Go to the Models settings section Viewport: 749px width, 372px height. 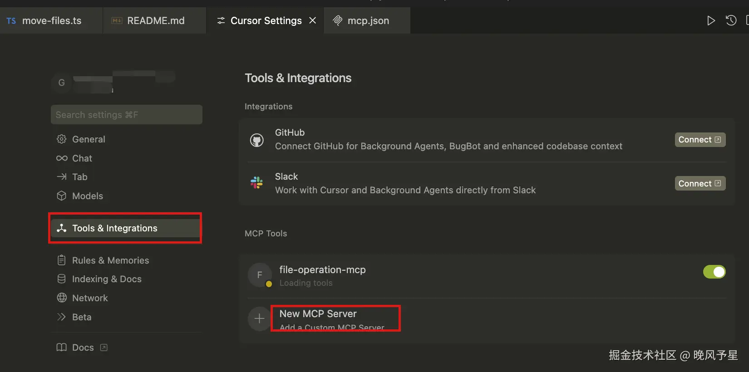coord(87,196)
